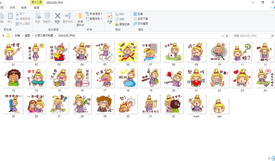Select sticker thumbnail 26
275x161 pixels.
point(36,104)
